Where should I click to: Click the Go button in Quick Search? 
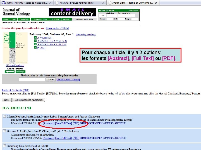click(103, 16)
